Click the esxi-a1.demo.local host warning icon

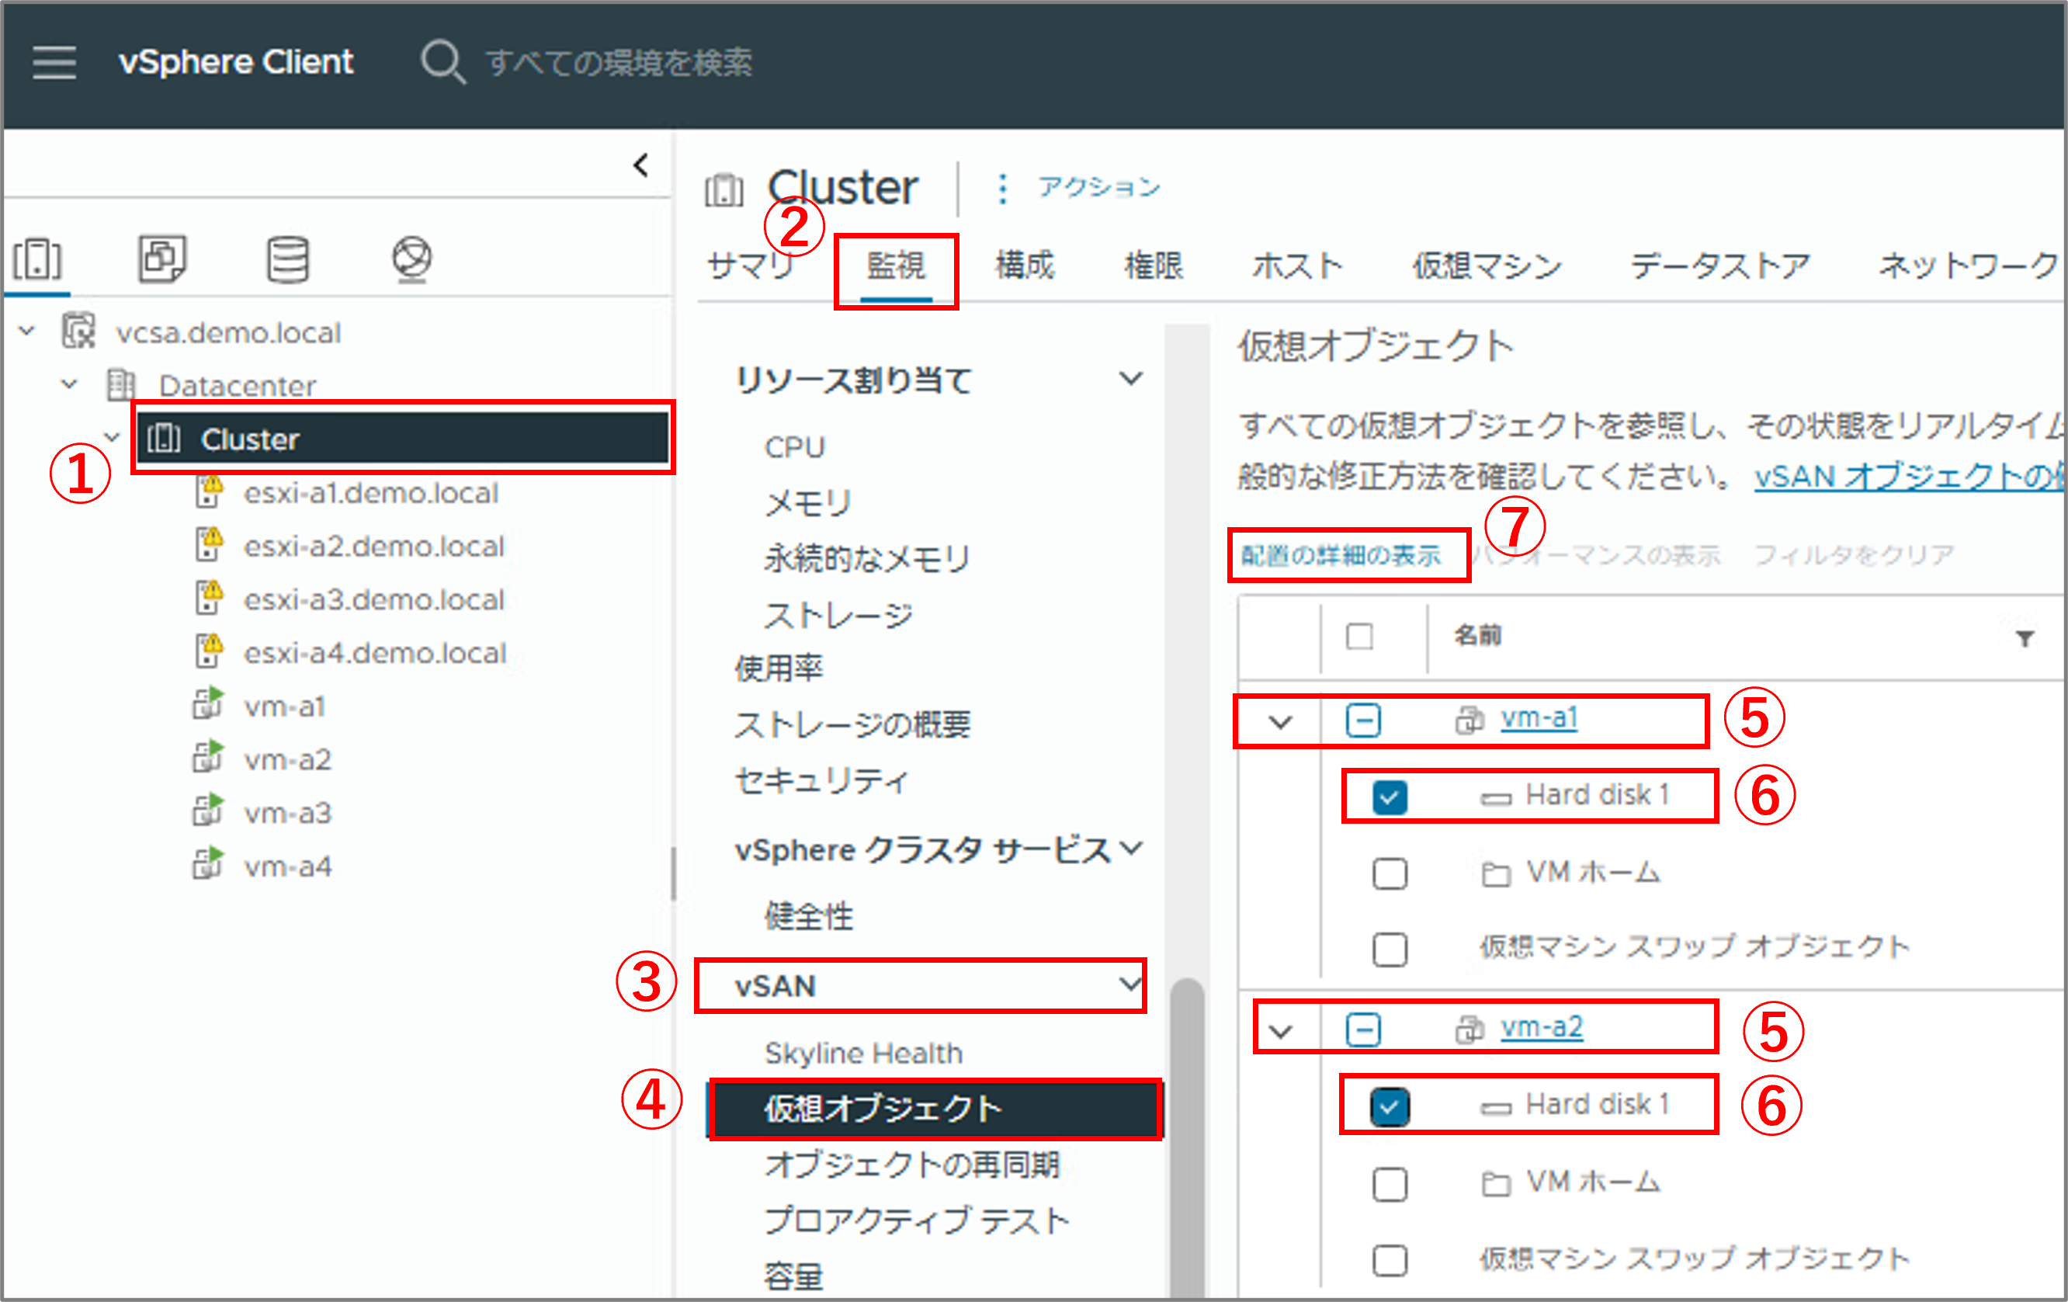(209, 492)
